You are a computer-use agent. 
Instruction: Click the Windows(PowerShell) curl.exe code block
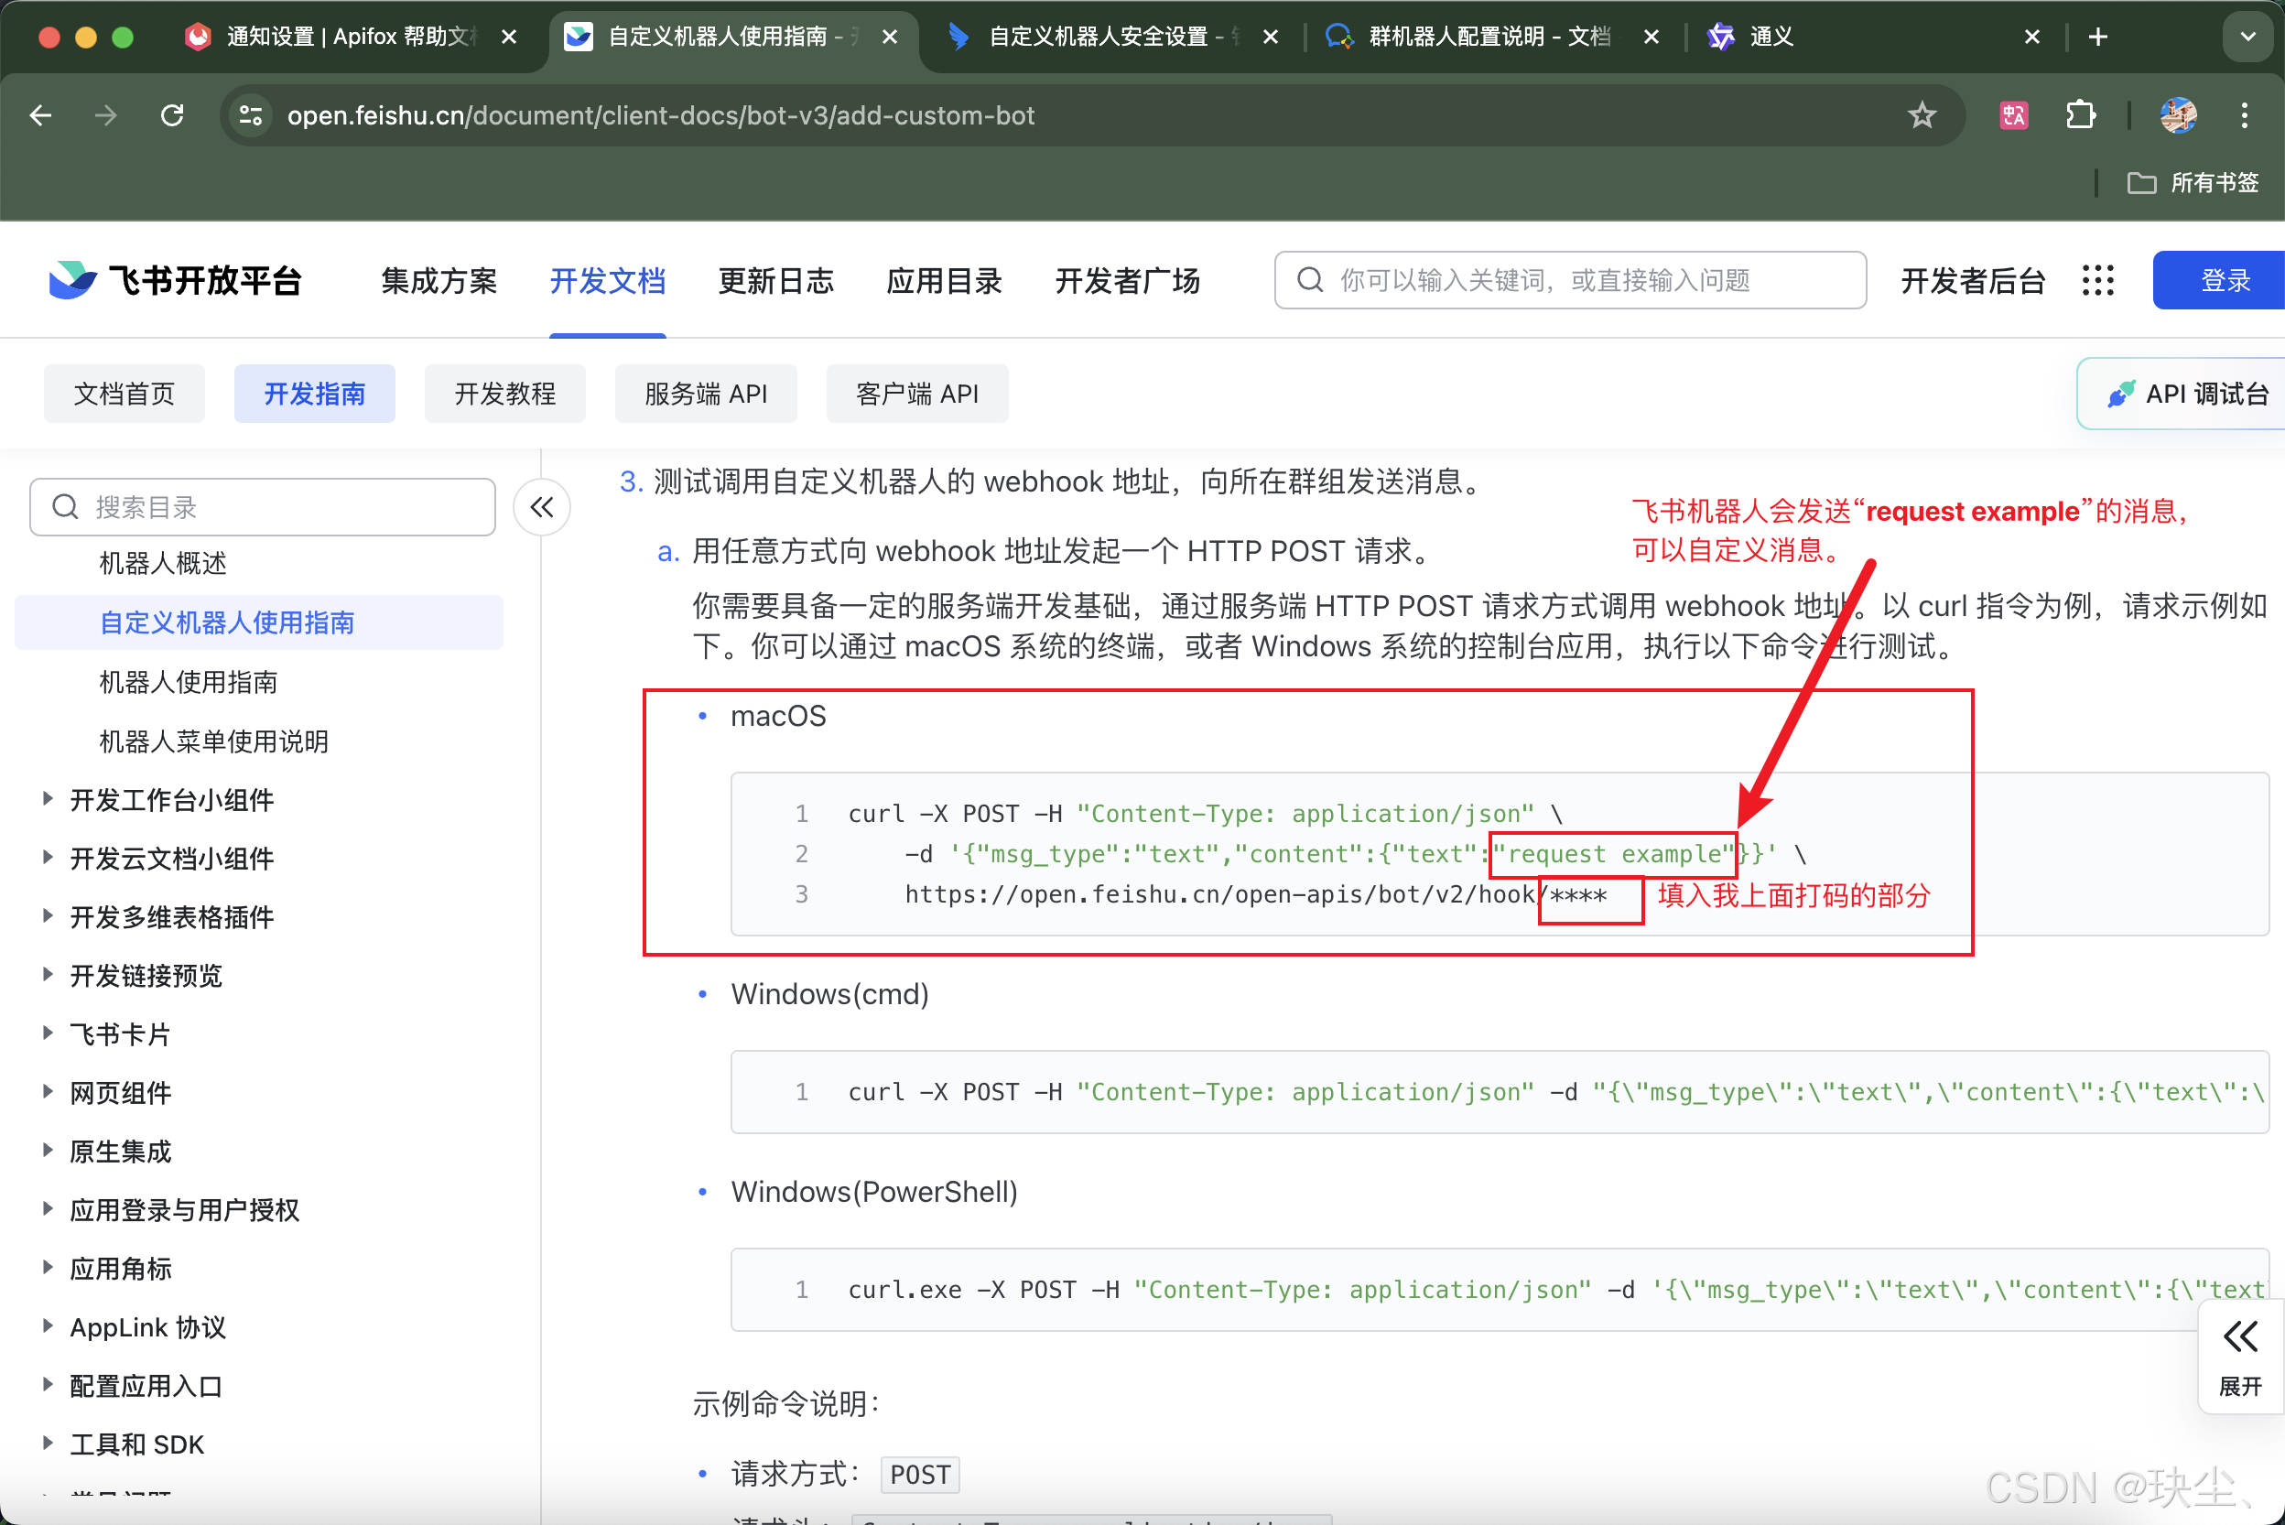1499,1290
